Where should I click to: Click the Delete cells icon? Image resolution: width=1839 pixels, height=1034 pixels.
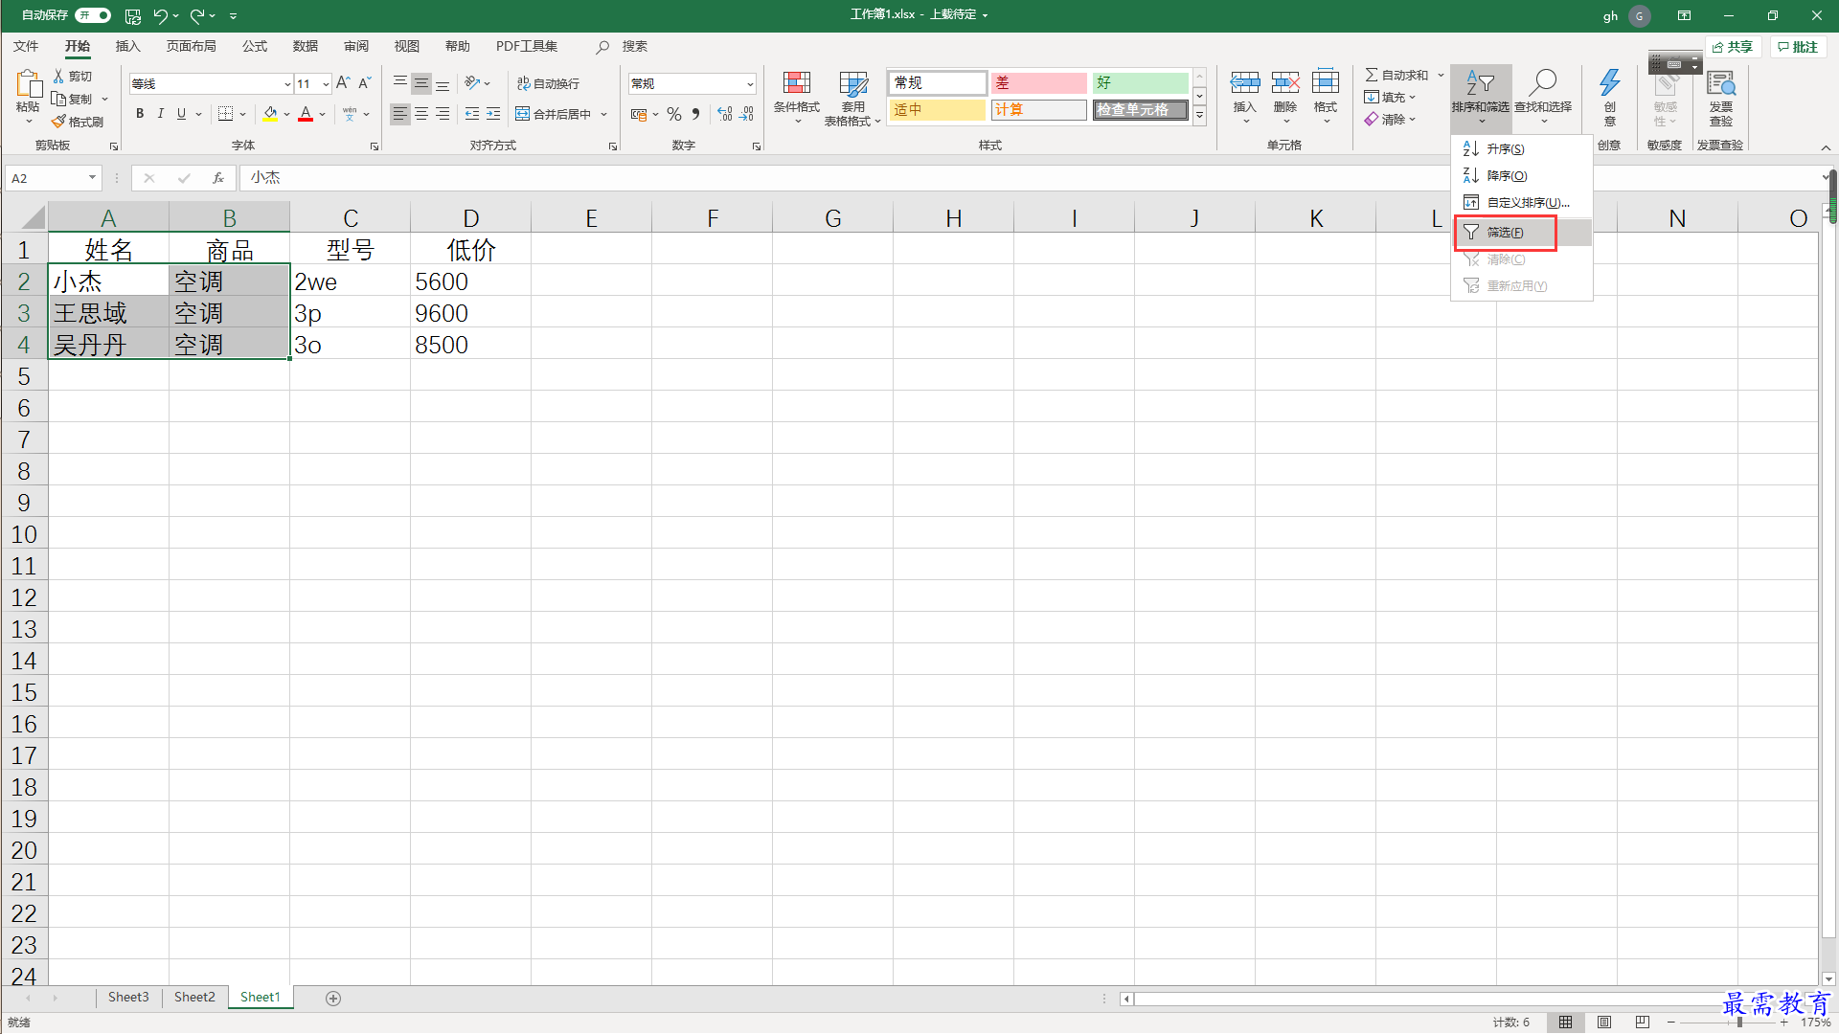point(1285,84)
